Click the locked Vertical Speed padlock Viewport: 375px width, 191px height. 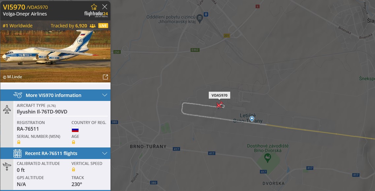(74, 170)
